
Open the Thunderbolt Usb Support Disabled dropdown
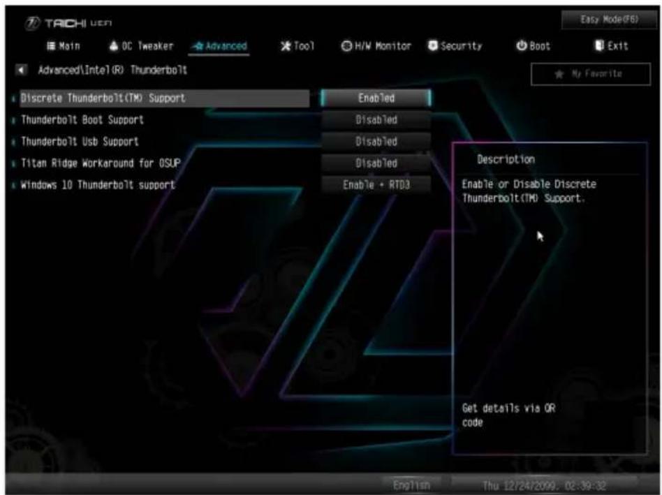click(376, 141)
